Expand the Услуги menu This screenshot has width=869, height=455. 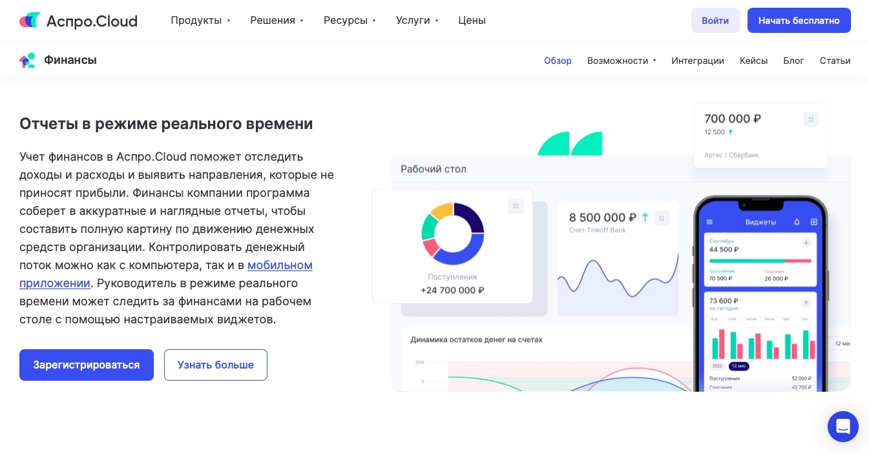(417, 20)
